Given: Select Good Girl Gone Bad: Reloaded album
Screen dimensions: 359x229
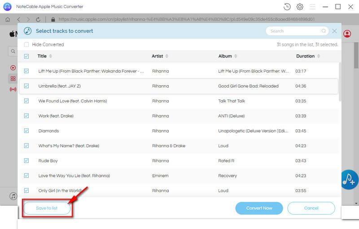Looking at the screenshot, I should coord(249,86).
